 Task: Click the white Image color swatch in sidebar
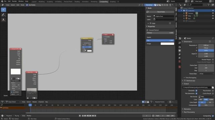coord(167,44)
